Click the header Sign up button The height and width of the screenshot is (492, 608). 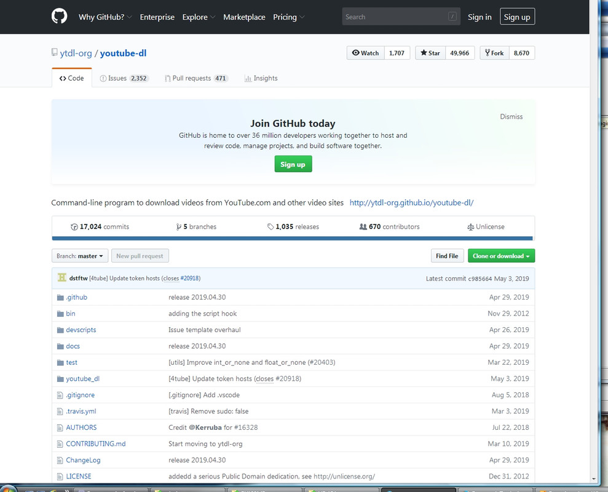pyautogui.click(x=517, y=17)
